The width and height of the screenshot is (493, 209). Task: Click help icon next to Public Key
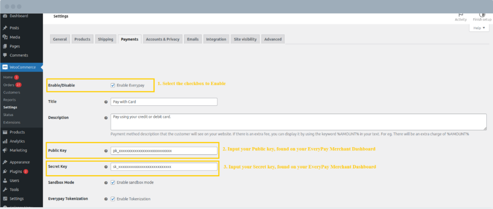point(106,151)
